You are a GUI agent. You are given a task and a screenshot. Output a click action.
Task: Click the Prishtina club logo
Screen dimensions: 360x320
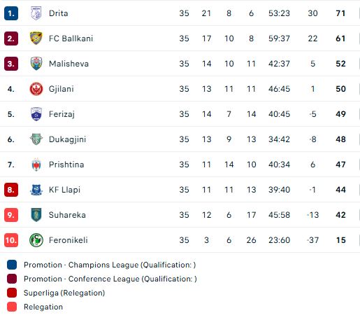(x=36, y=165)
